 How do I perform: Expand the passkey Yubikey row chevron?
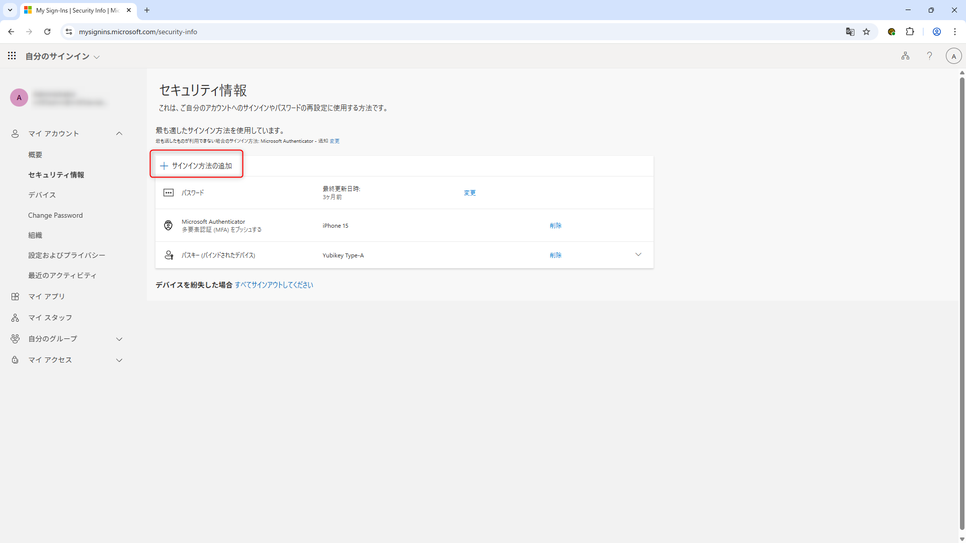tap(638, 254)
